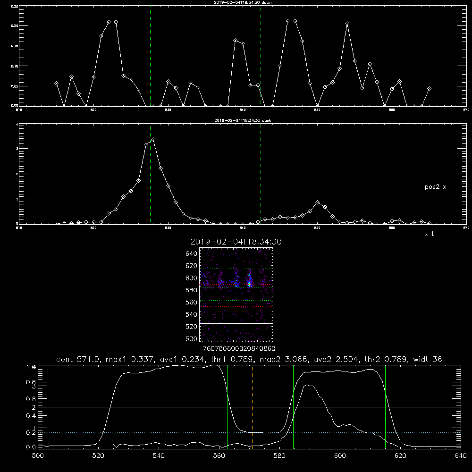Click the '600' tick label on bottom plot axis
The image size is (472, 472).
340,456
